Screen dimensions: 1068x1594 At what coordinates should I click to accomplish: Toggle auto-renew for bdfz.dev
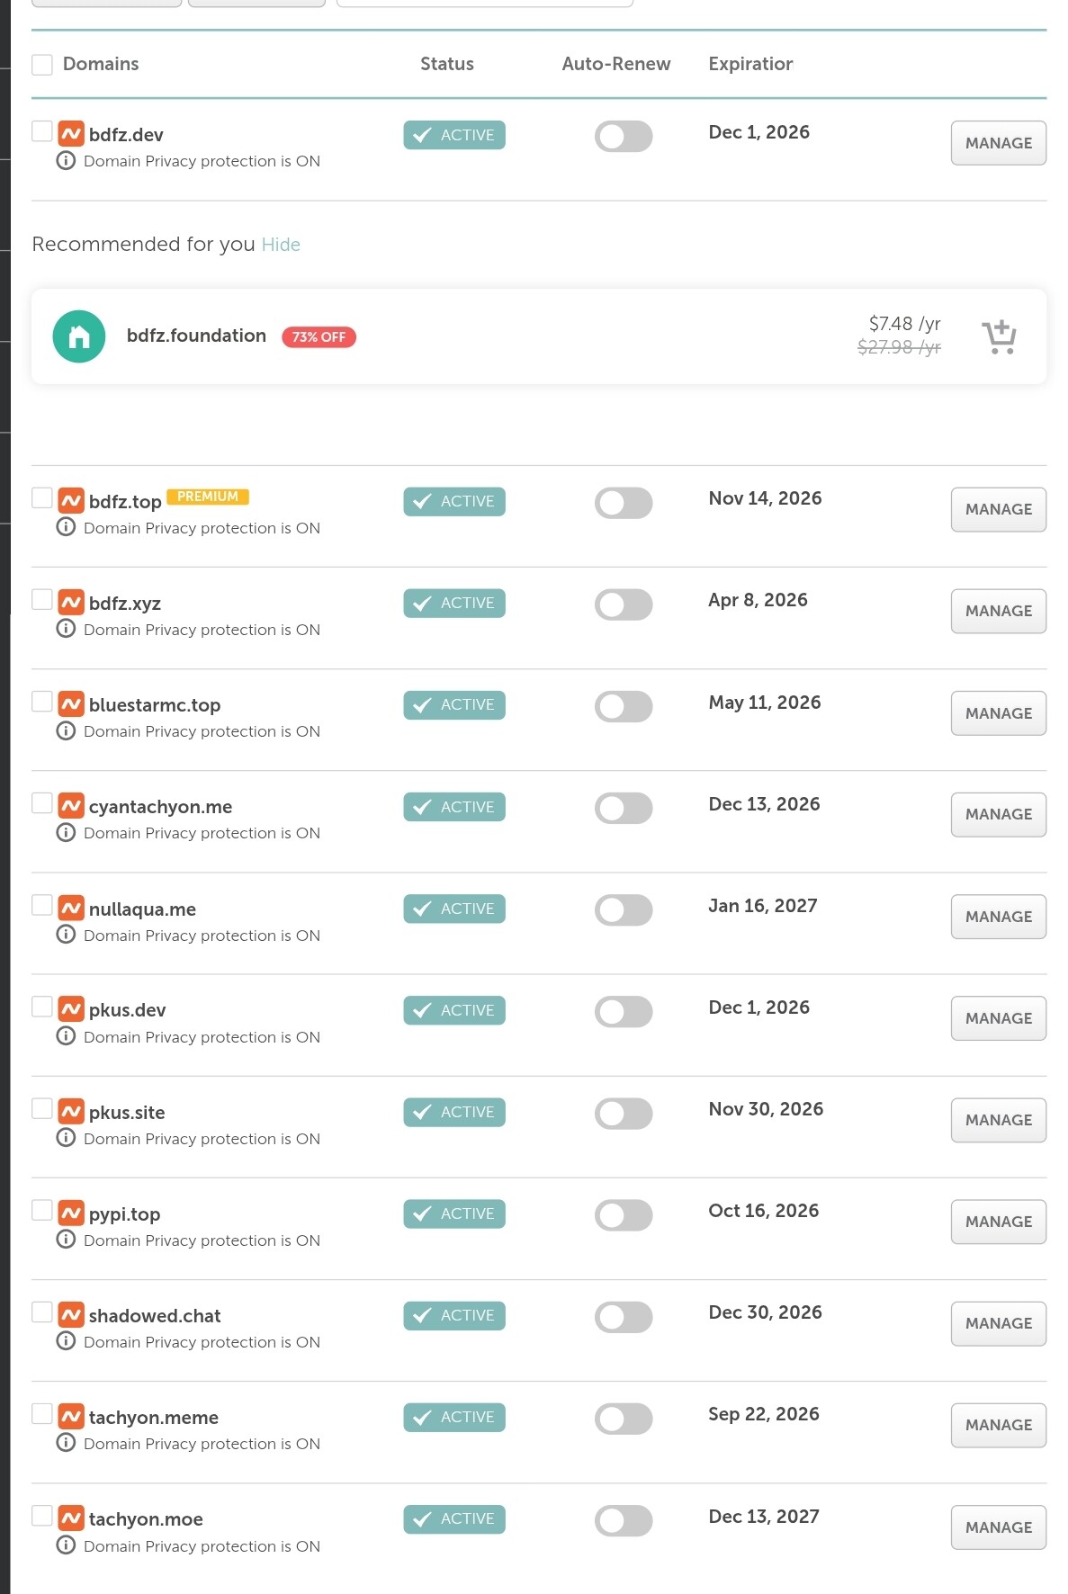coord(623,137)
